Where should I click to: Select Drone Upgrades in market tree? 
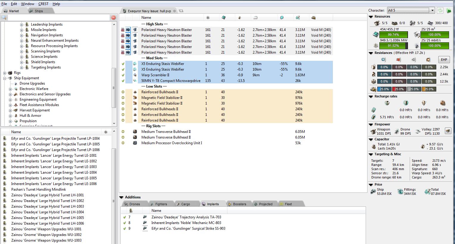pyautogui.click(x=32, y=84)
